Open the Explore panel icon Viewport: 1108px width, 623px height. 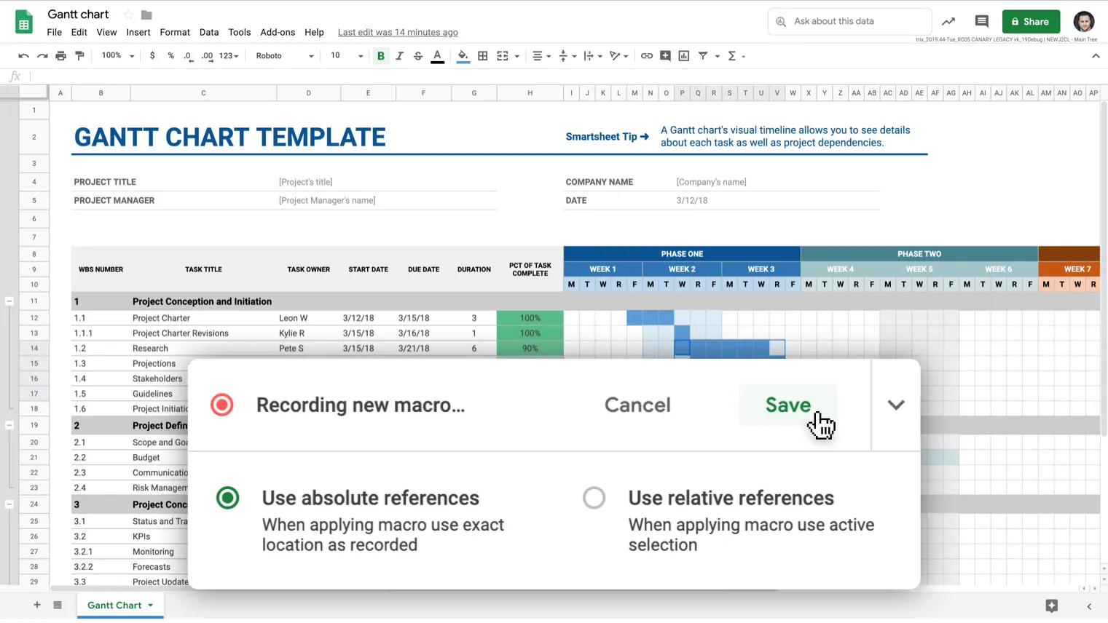(1051, 606)
